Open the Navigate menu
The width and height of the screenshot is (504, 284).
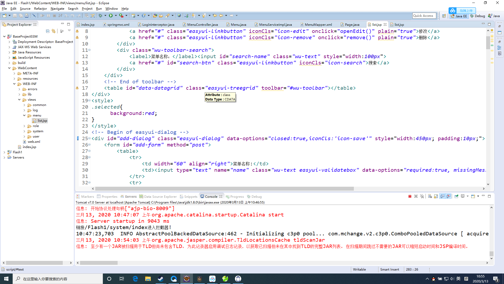[57, 9]
